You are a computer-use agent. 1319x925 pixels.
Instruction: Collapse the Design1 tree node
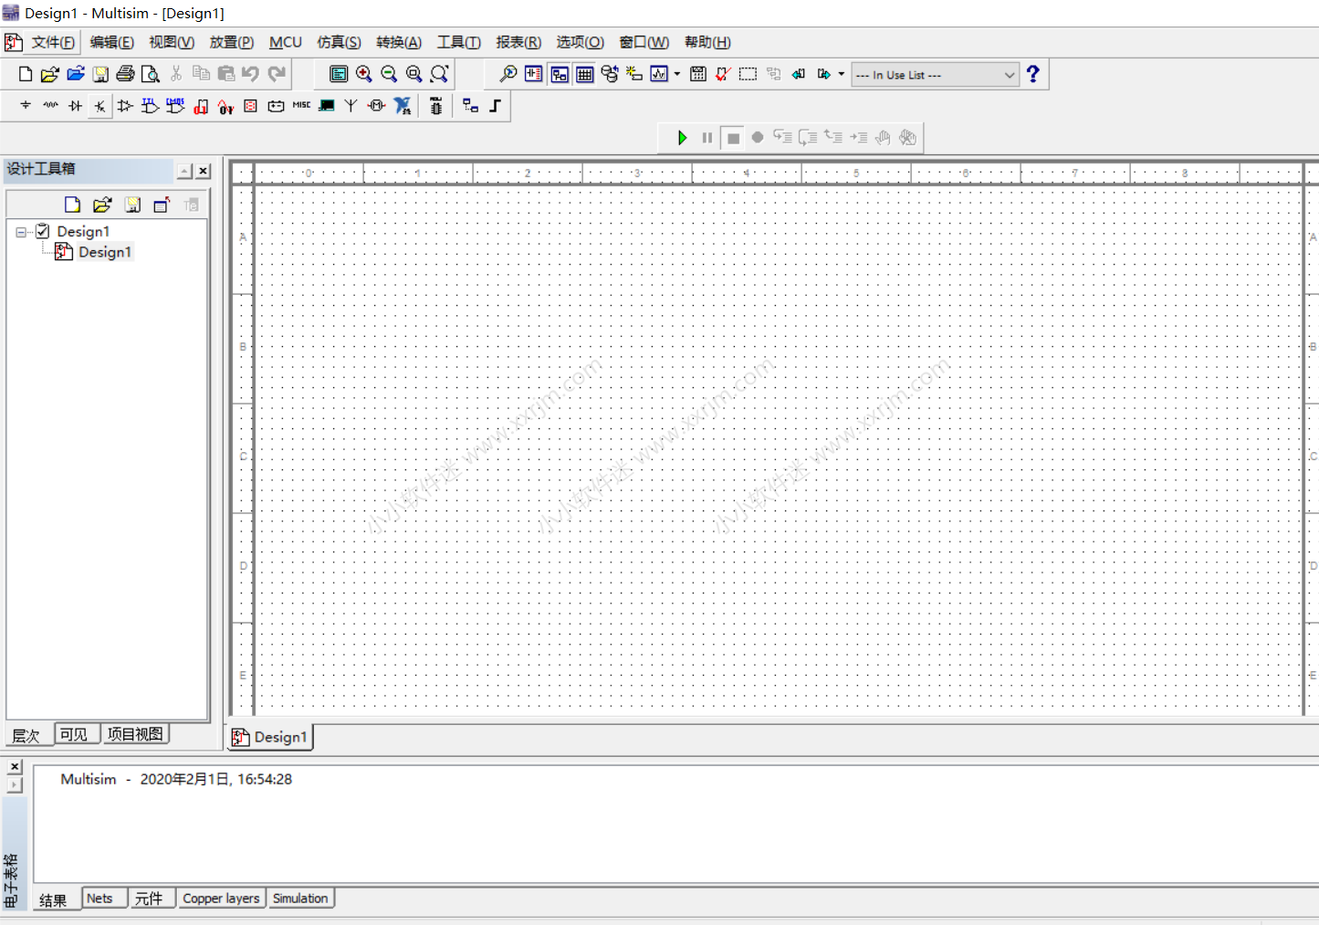[21, 232]
